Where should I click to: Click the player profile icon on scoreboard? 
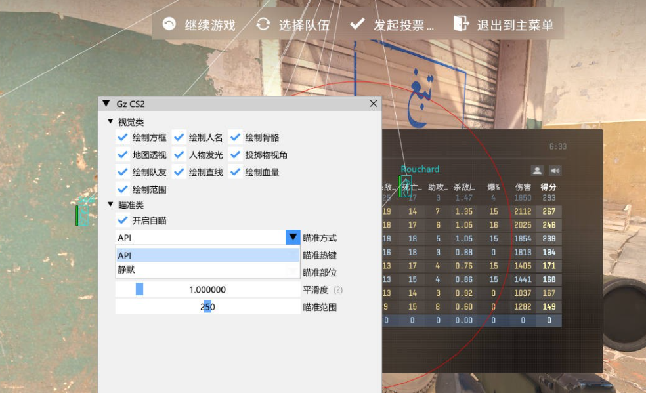(537, 170)
